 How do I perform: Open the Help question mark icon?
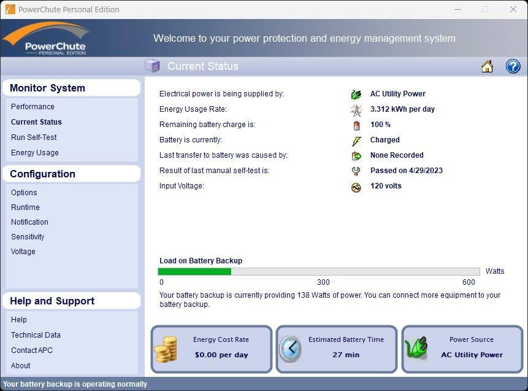513,66
